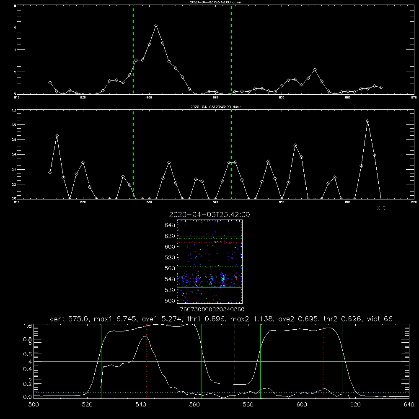The image size is (419, 419).
Task: Click the '1.2' label on dusk plot y-axis
Action: [x=14, y=110]
